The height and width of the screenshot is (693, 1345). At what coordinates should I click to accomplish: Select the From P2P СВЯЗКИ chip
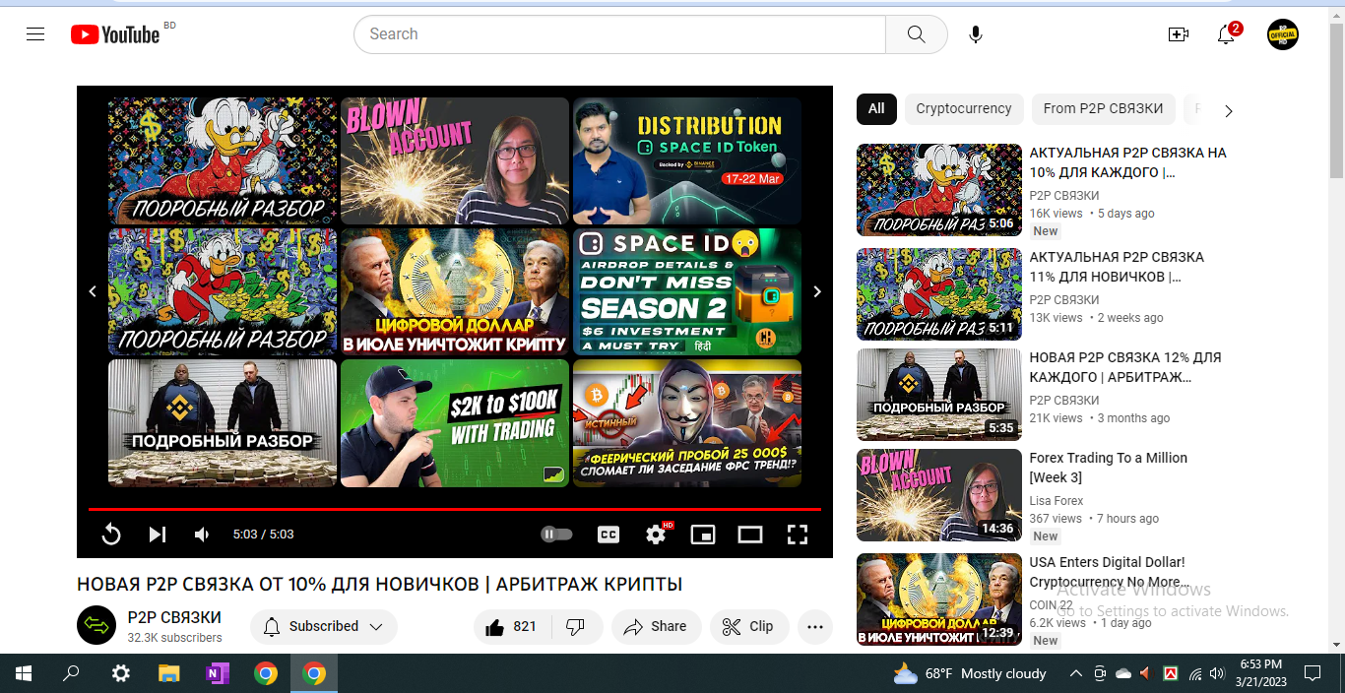(x=1104, y=109)
